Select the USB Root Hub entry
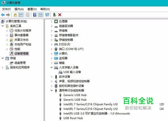Screen dimensions: 168x121 click(73, 118)
